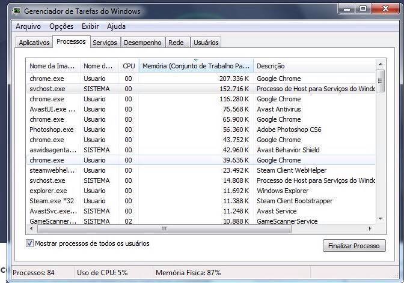The width and height of the screenshot is (404, 283).
Task: Open the Desempenho tab
Action: [x=142, y=43]
